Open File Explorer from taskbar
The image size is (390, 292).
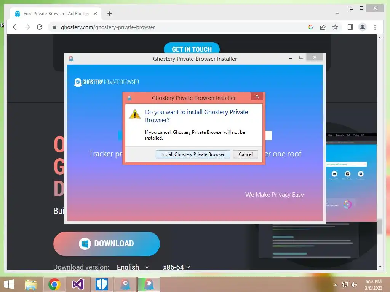point(31,284)
